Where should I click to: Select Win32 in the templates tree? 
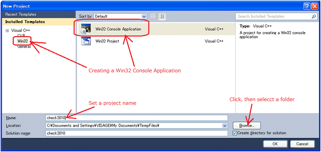(23, 41)
